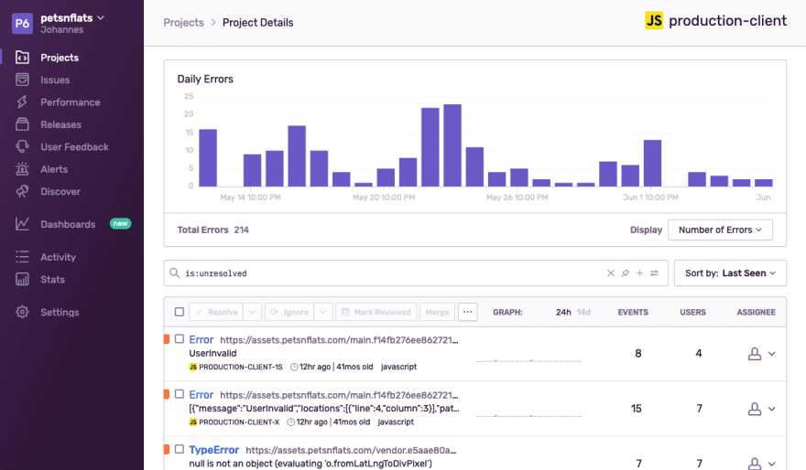Switch graph to 24h
Screen dimensions: 806x470
point(563,312)
